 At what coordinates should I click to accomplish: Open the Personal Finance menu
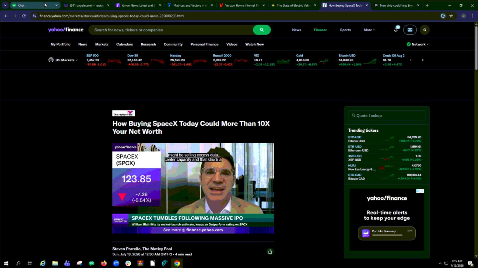[x=204, y=44]
